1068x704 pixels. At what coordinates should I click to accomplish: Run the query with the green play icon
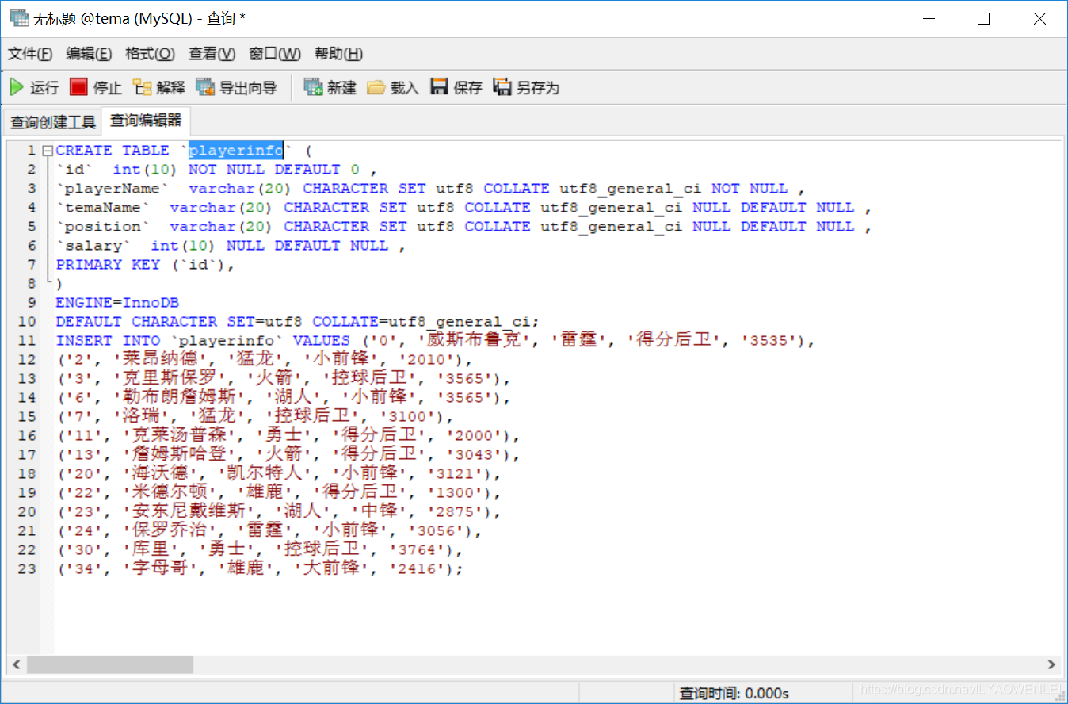[x=34, y=87]
